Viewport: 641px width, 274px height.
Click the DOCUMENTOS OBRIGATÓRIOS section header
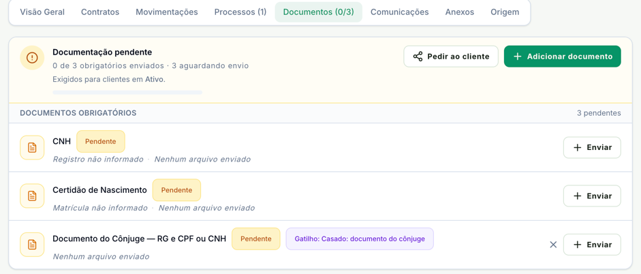tap(78, 113)
